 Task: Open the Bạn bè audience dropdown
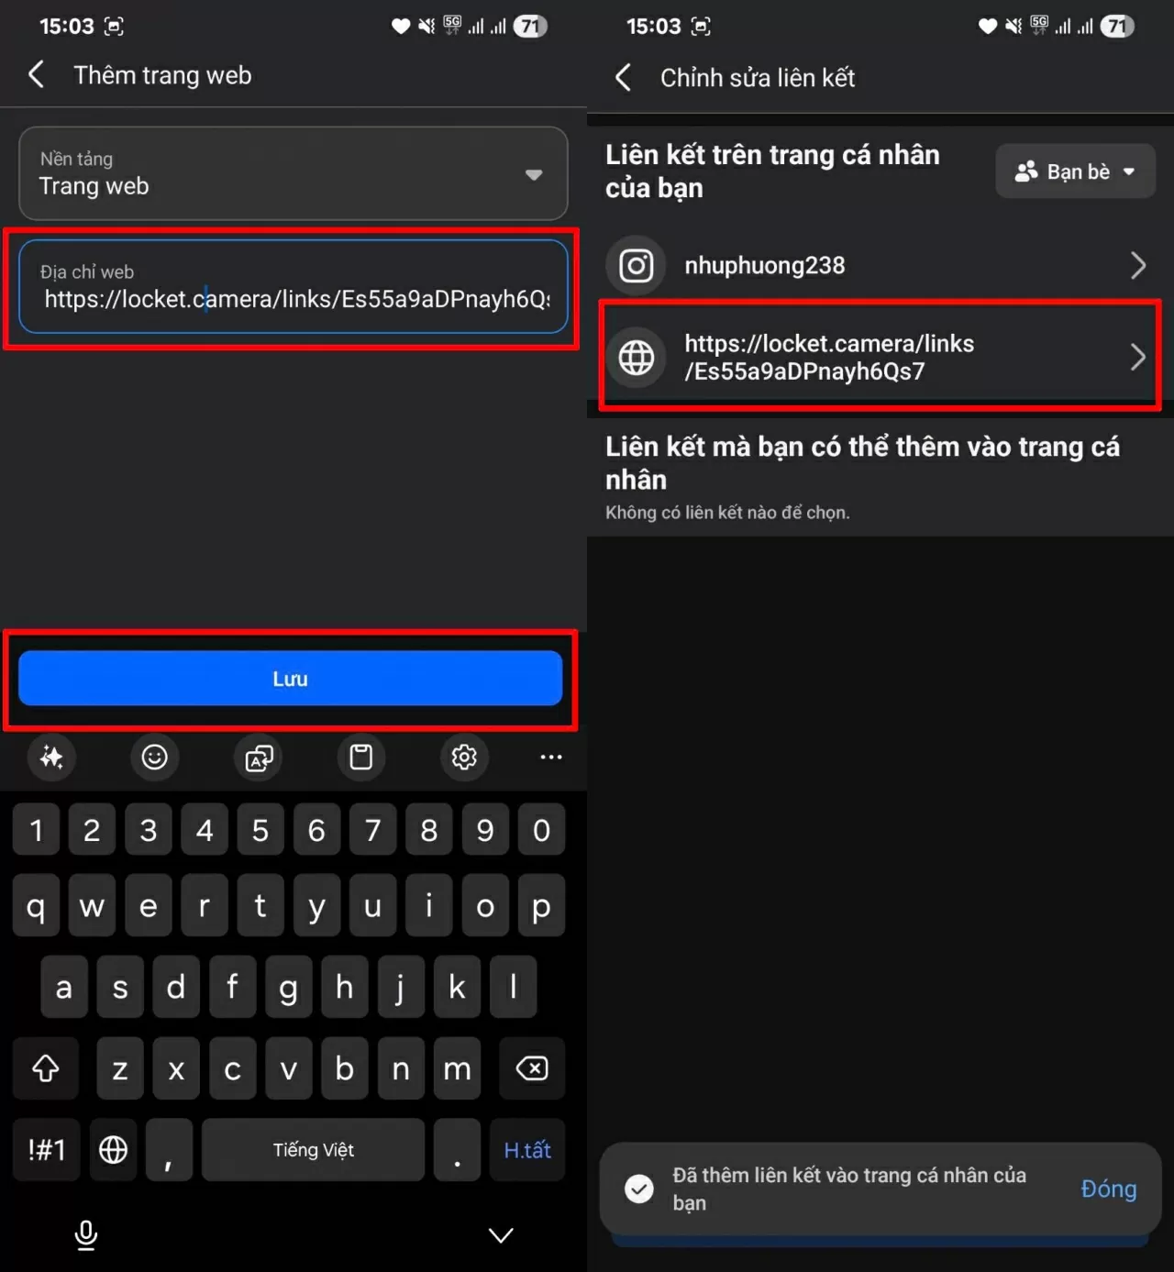point(1075,171)
